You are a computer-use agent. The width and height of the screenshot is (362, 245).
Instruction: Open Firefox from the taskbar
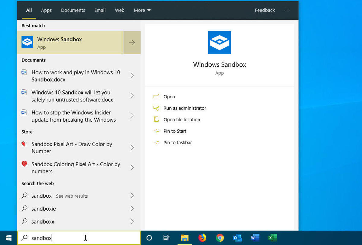[202, 238]
